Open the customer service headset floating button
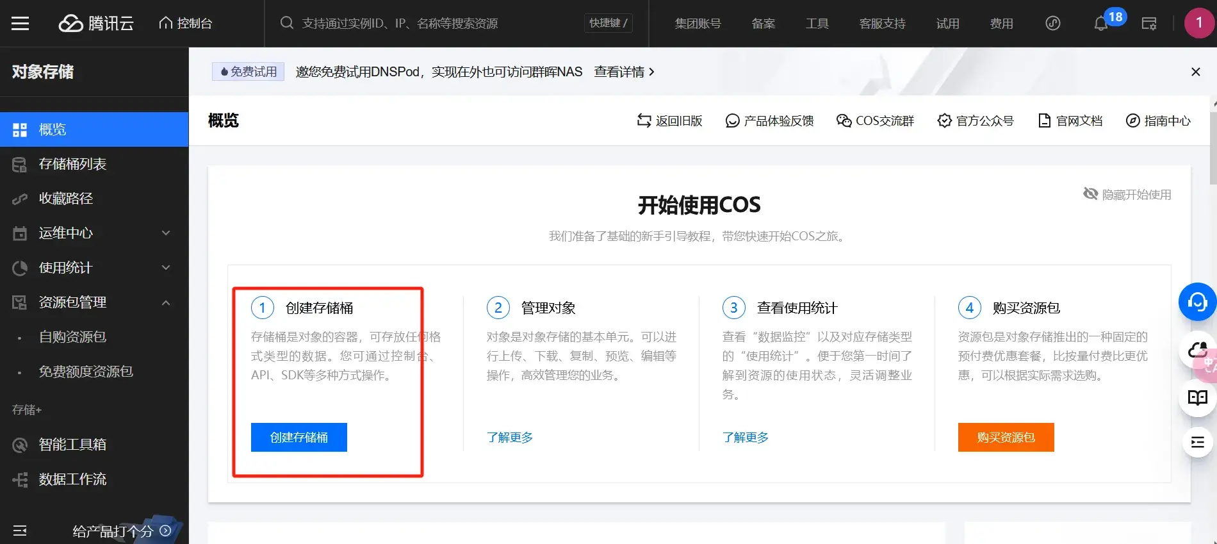 pyautogui.click(x=1197, y=301)
